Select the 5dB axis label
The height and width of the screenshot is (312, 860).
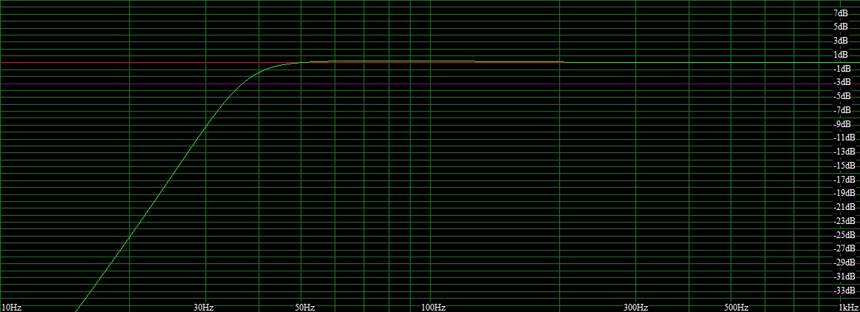[x=840, y=27]
